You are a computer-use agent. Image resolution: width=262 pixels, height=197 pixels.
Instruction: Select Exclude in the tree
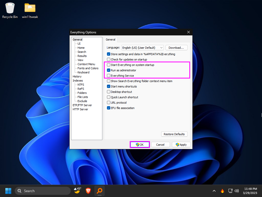point(82,101)
